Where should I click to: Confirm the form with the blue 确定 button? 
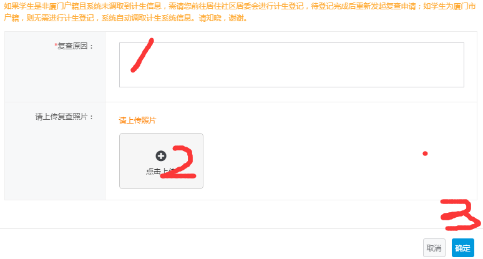tap(462, 248)
